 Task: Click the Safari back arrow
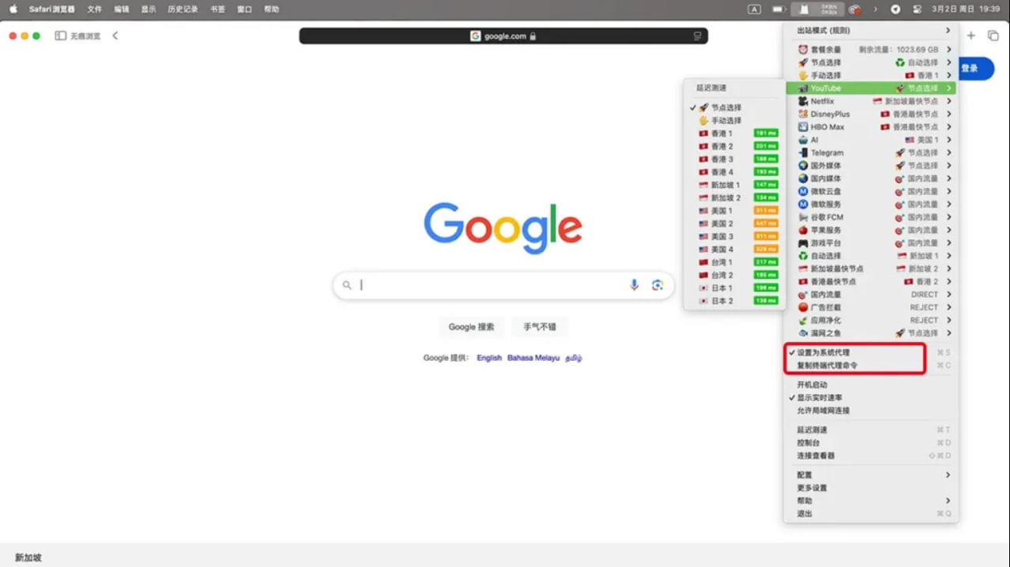(115, 36)
